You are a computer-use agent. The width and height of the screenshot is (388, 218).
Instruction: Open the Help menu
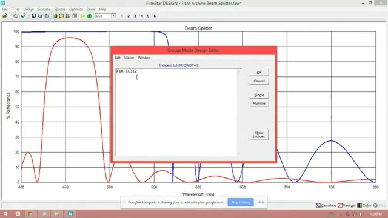pyautogui.click(x=102, y=9)
